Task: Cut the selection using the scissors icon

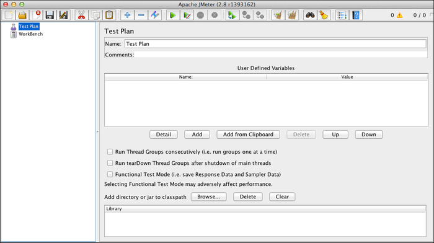Action: pyautogui.click(x=81, y=15)
